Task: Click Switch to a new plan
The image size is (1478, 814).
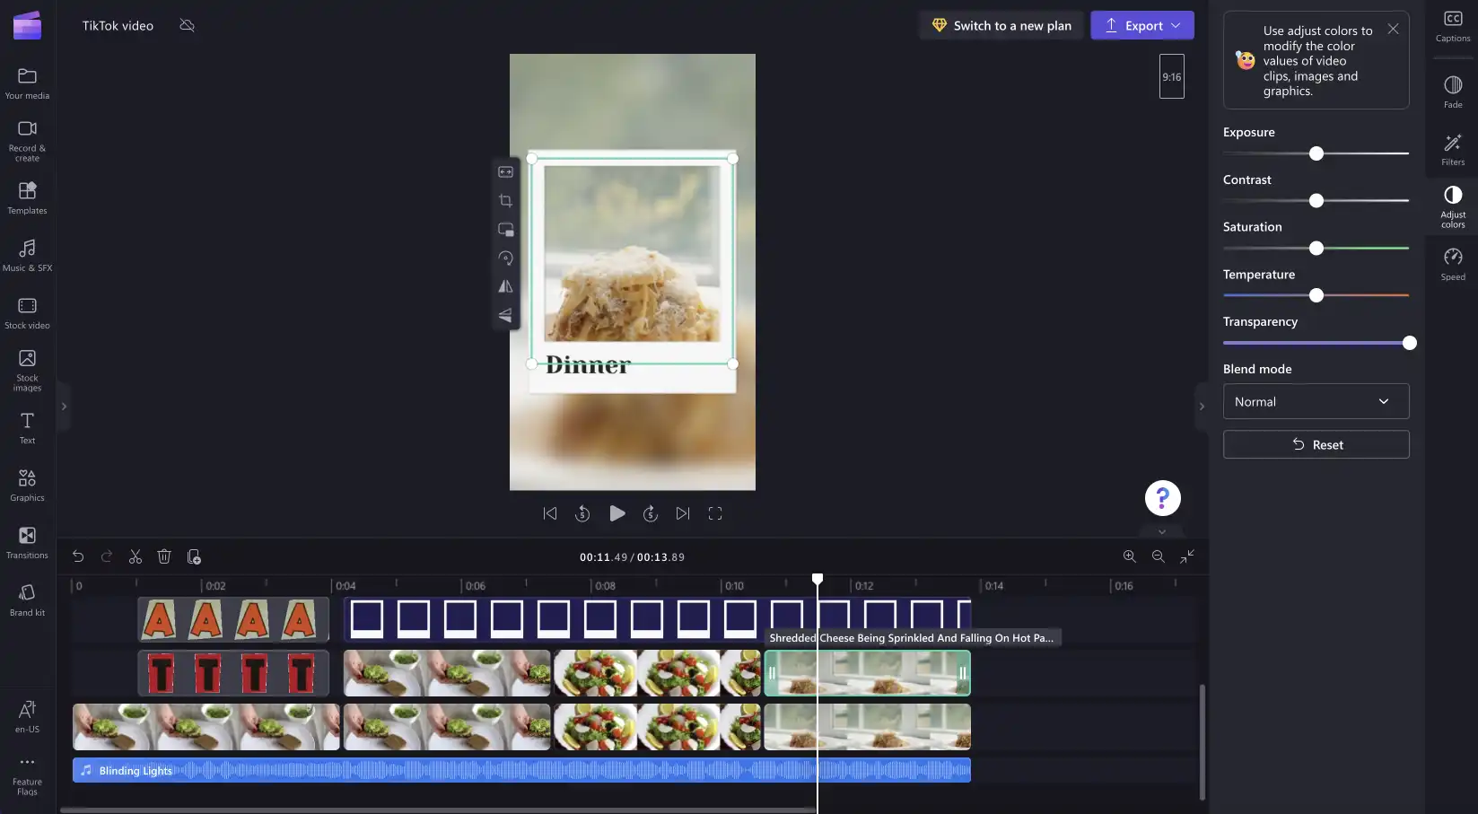Action: 1001,25
